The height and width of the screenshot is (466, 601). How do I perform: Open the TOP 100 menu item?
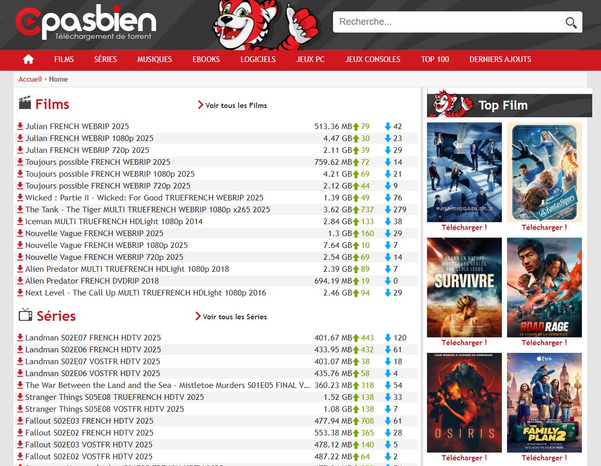435,59
